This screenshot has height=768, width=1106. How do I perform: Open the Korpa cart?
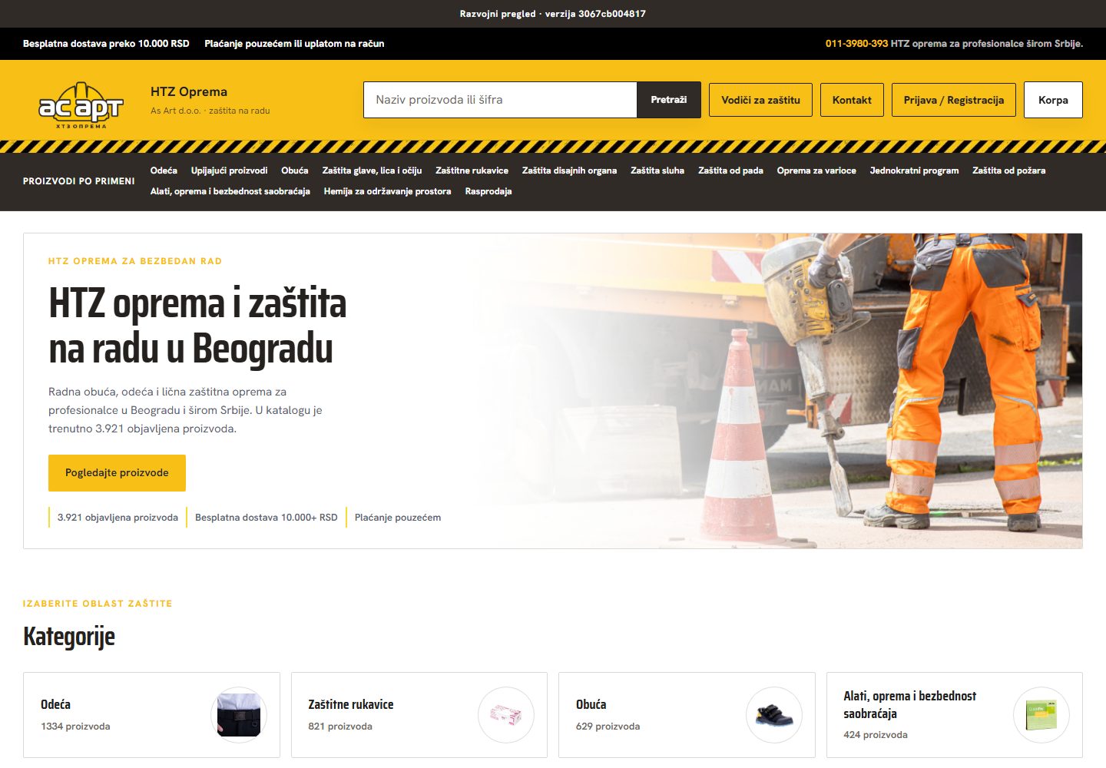(1053, 100)
